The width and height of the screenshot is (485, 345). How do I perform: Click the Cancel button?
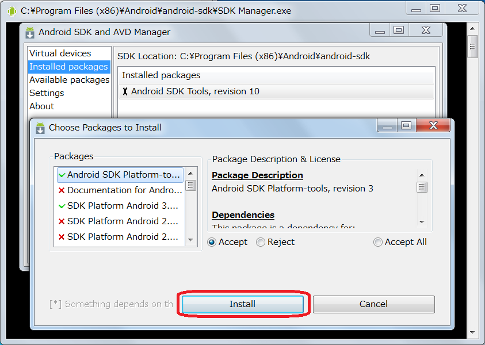pyautogui.click(x=373, y=304)
